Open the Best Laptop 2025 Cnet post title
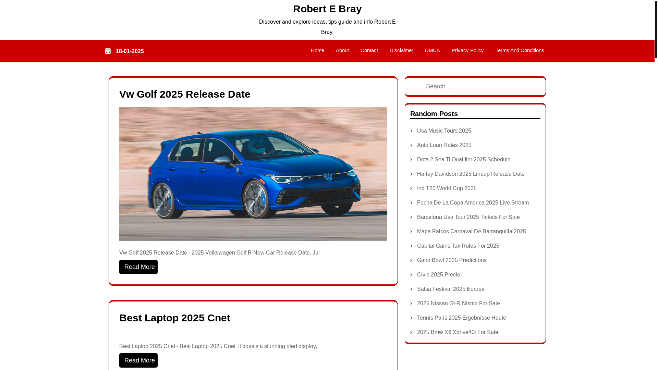This screenshot has height=370, width=658. pyautogui.click(x=175, y=318)
